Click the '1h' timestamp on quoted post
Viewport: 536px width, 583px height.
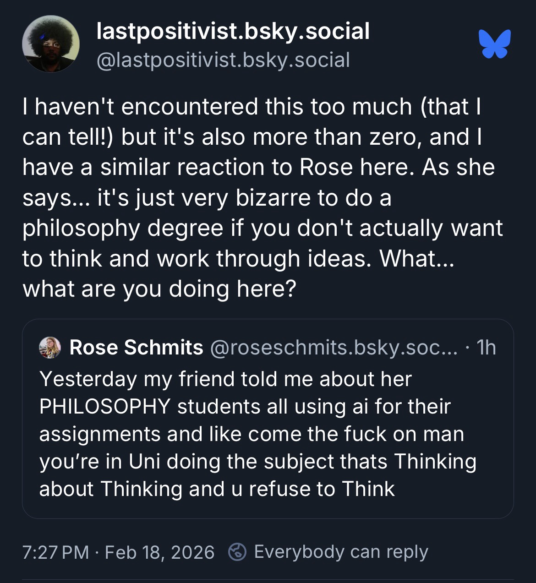point(486,348)
